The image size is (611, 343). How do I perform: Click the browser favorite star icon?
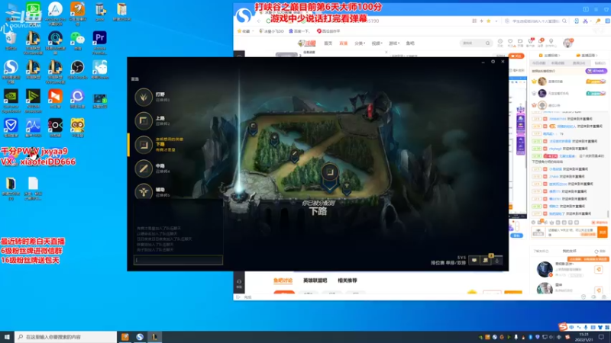[489, 21]
